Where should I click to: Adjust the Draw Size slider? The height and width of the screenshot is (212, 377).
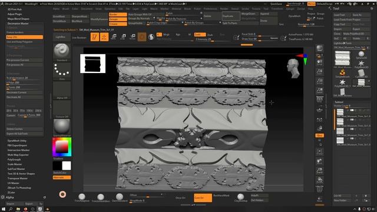pyautogui.click(x=260, y=39)
